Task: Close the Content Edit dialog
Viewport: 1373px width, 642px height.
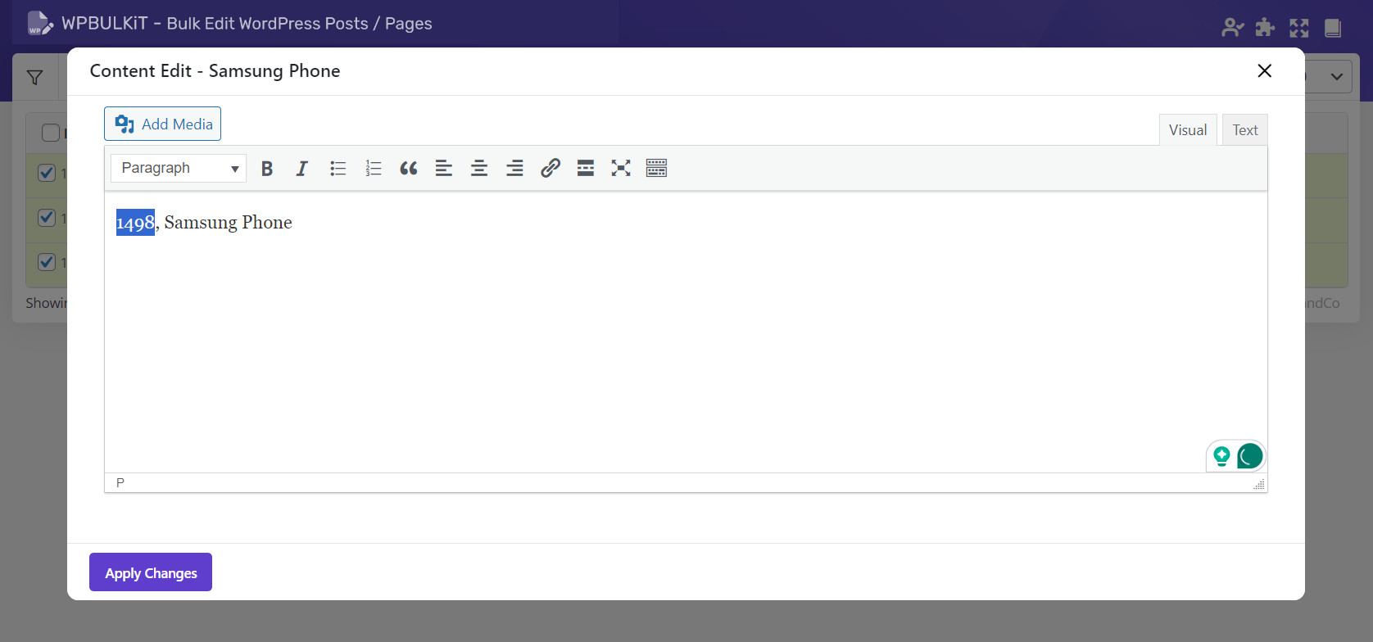Action: tap(1264, 71)
